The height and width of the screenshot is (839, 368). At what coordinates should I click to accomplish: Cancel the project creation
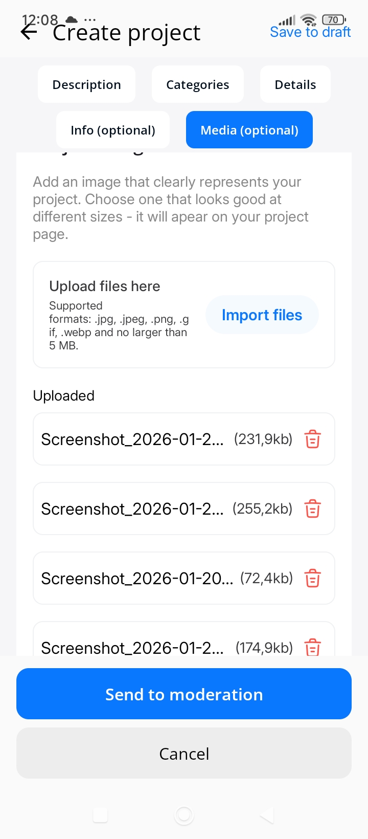(x=184, y=753)
